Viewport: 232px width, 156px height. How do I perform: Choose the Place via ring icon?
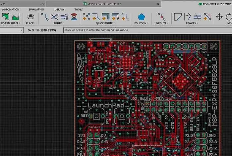[x=31, y=17]
